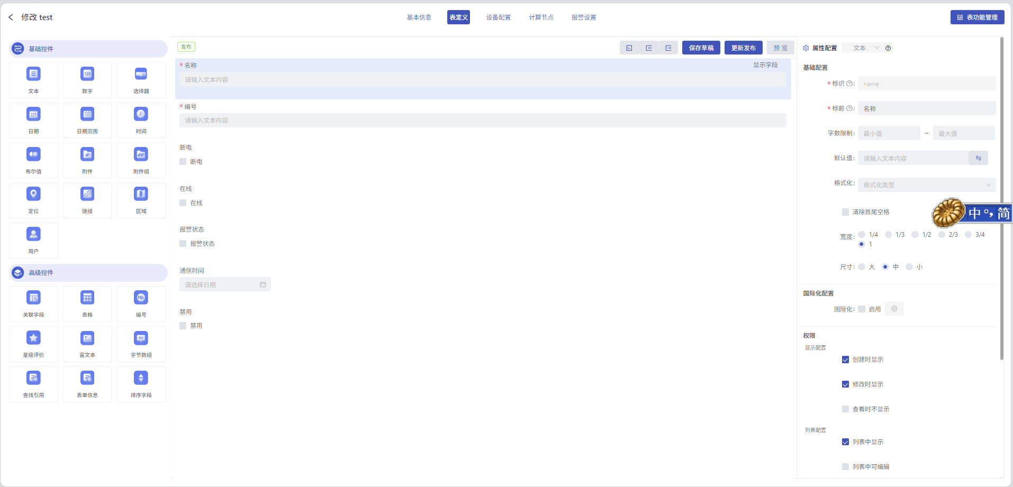
Task: Select the 附件组 attachment group icon
Action: [141, 154]
